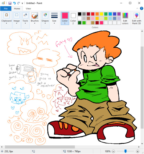Click the Paint app icon in title bar
144x154 pixels.
pos(3,3)
